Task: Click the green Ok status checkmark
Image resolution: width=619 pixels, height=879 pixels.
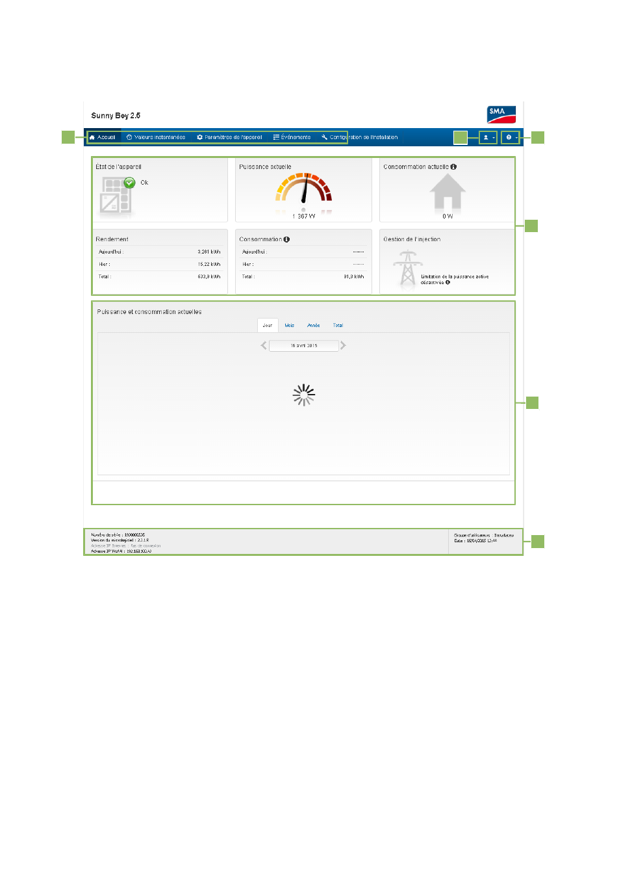Action: click(129, 183)
